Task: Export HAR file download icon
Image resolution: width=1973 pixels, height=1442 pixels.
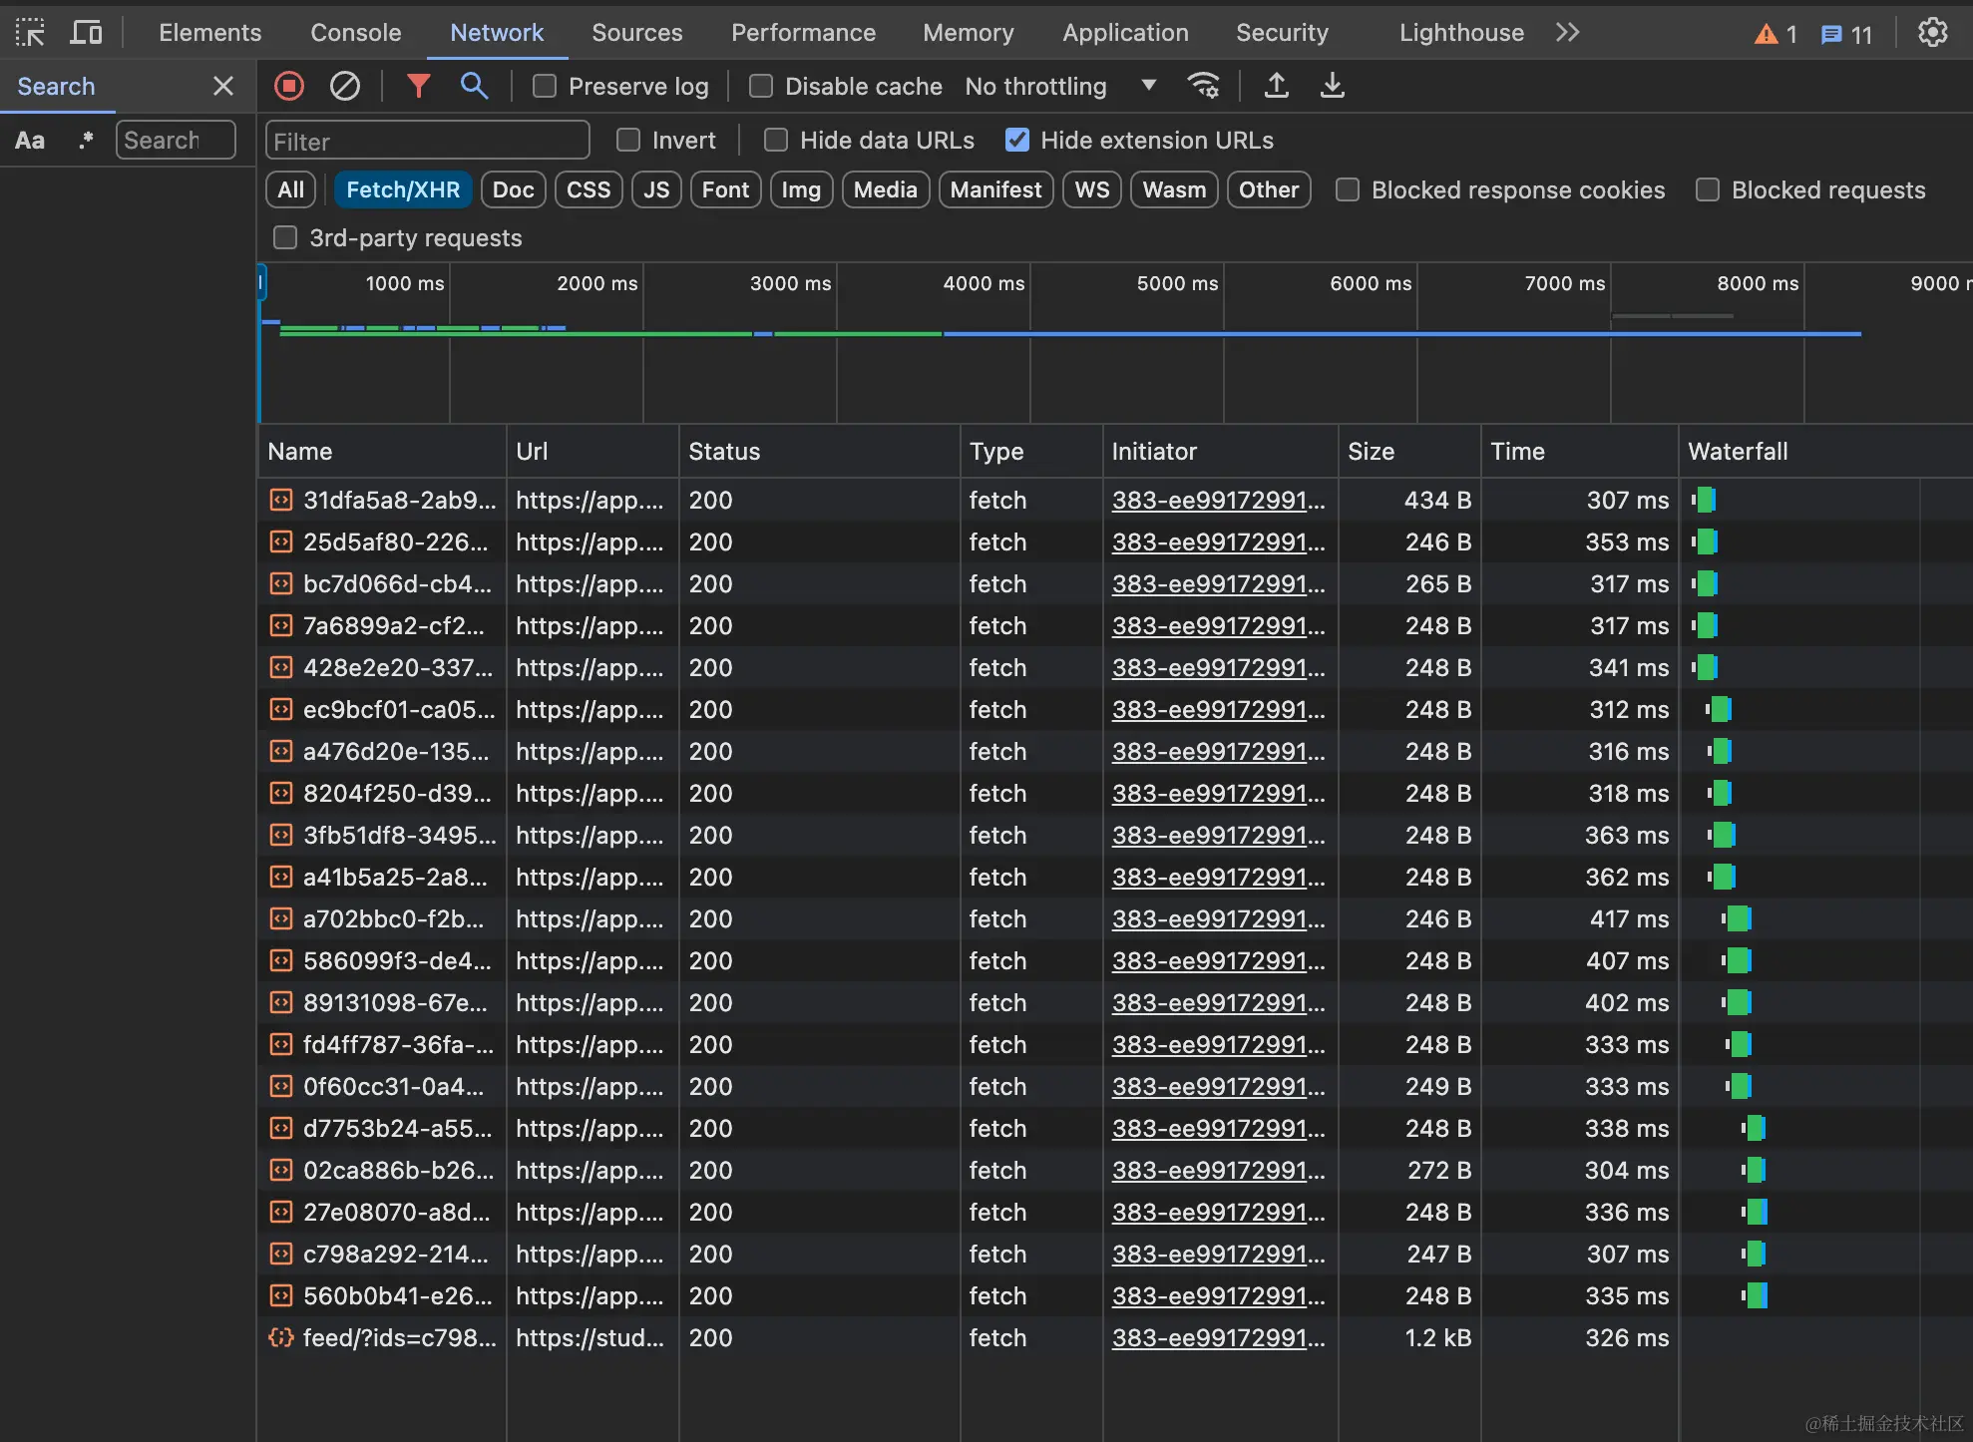Action: point(1333,86)
